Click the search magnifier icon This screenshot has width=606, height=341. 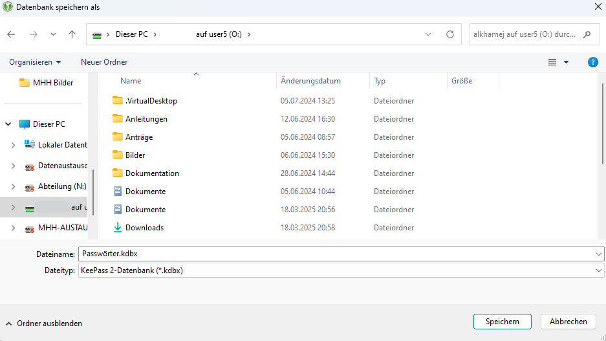[x=587, y=34]
